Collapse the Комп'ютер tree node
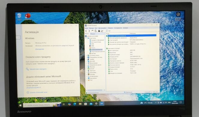Viewport: 199px width, 117px height. click(86, 38)
